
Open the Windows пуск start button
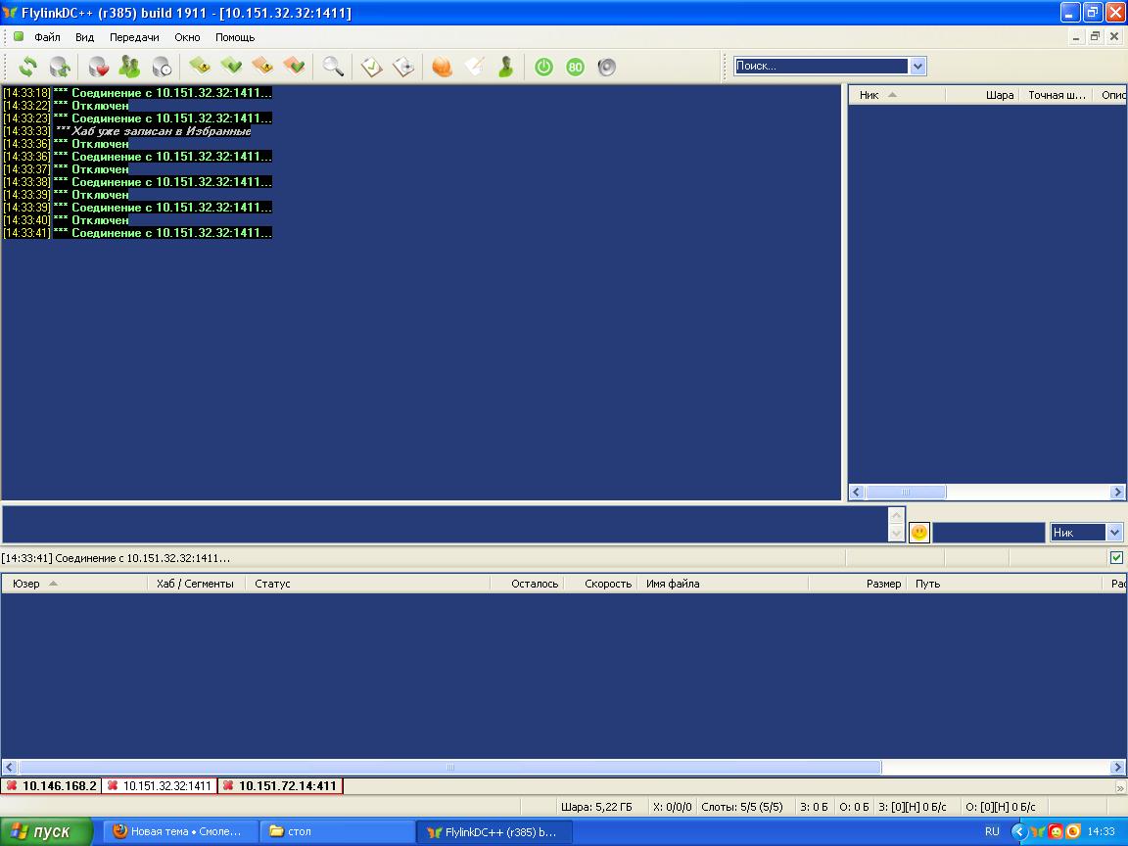pos(46,831)
